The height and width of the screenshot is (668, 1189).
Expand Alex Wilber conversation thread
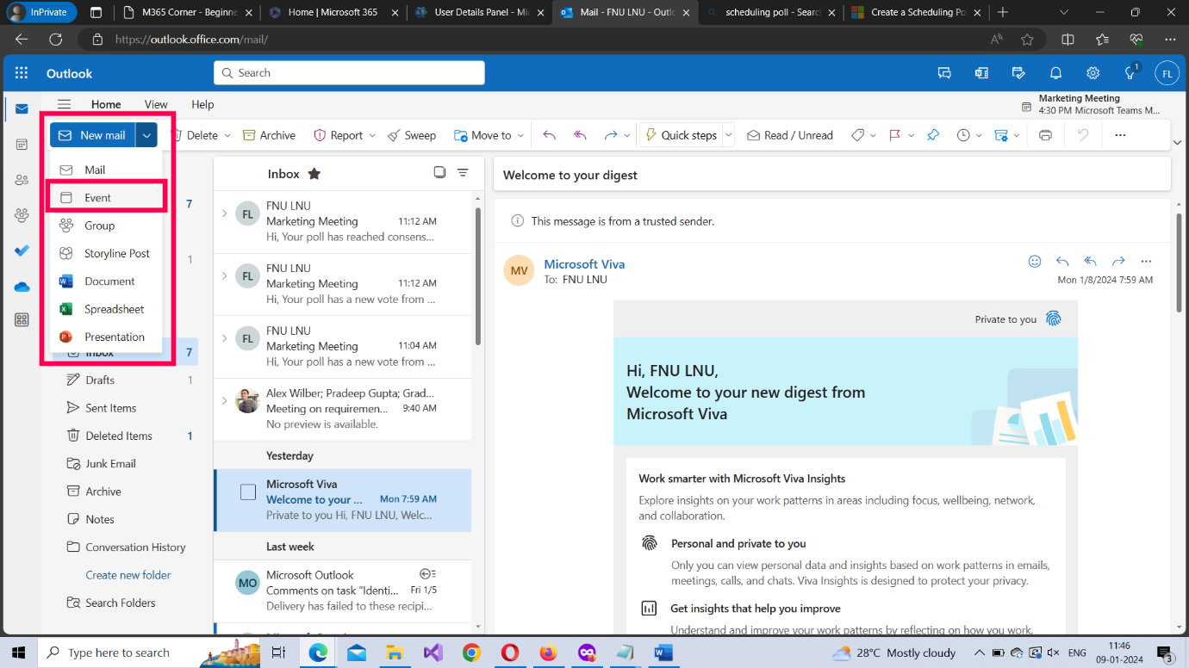pyautogui.click(x=224, y=400)
